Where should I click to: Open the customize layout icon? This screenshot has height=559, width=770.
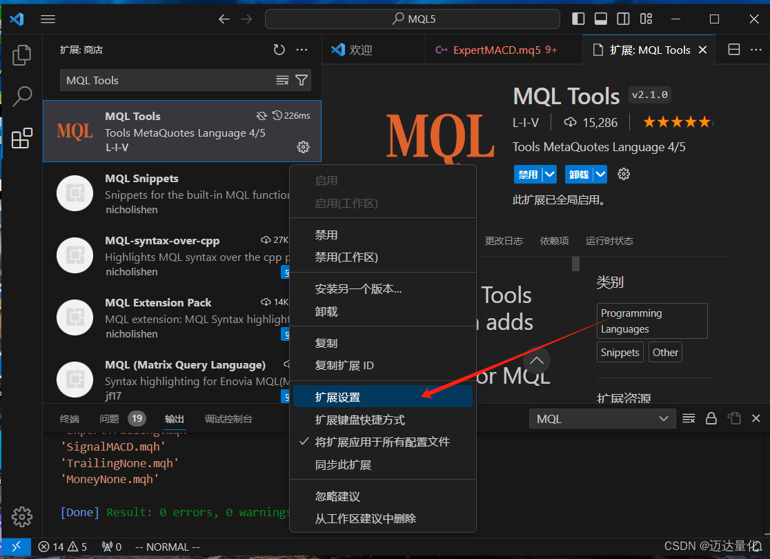(646, 19)
